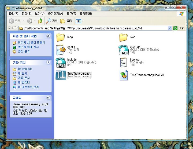Image resolution: width=193 pixels, height=149 pixels.
Task: Go to the 내 문서 link
Action: click(x=23, y=74)
